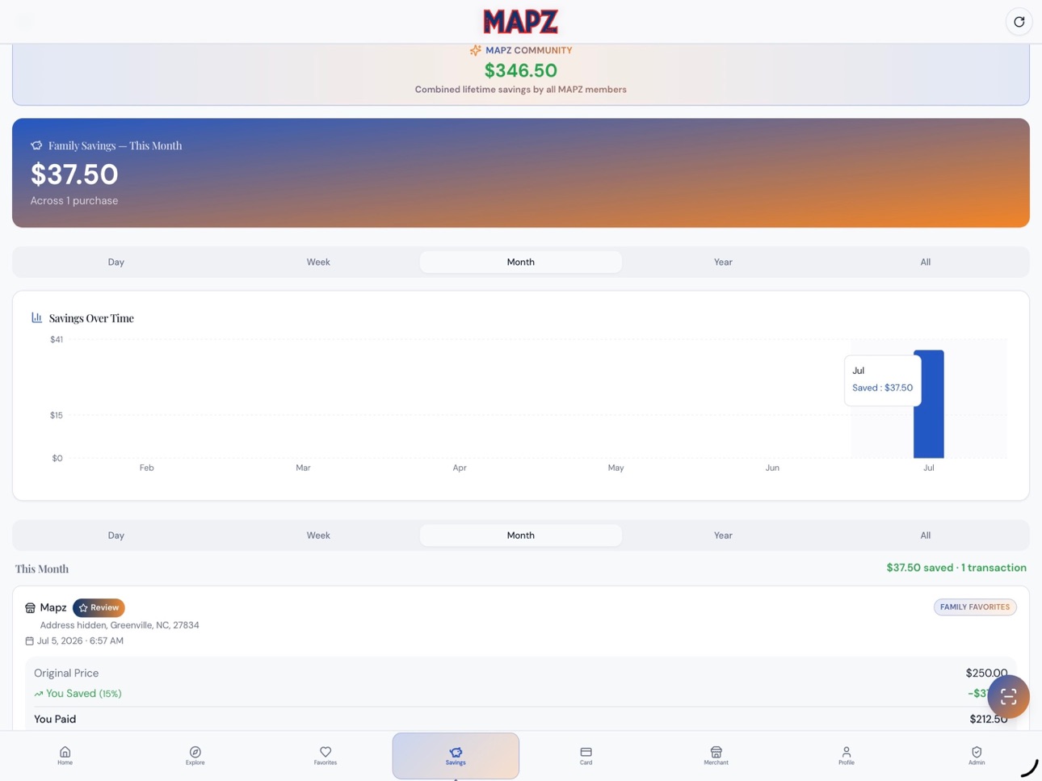
Task: Open the Explore compass tab
Action: 195,756
